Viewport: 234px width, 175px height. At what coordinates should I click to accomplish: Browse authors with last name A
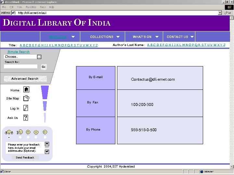148,45
